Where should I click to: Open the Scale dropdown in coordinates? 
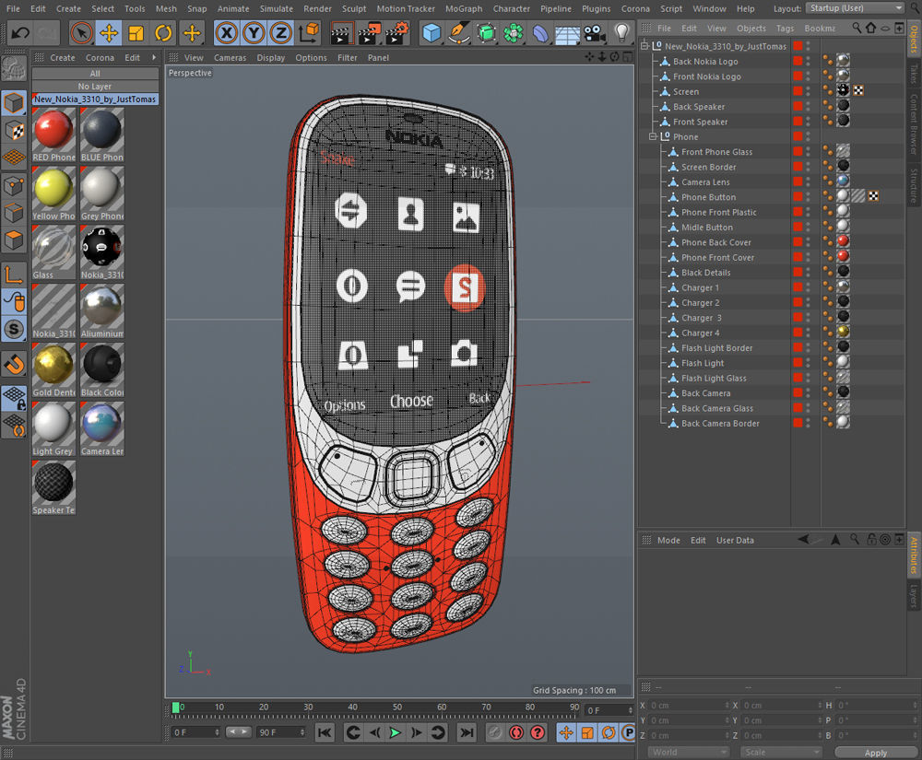tap(780, 753)
